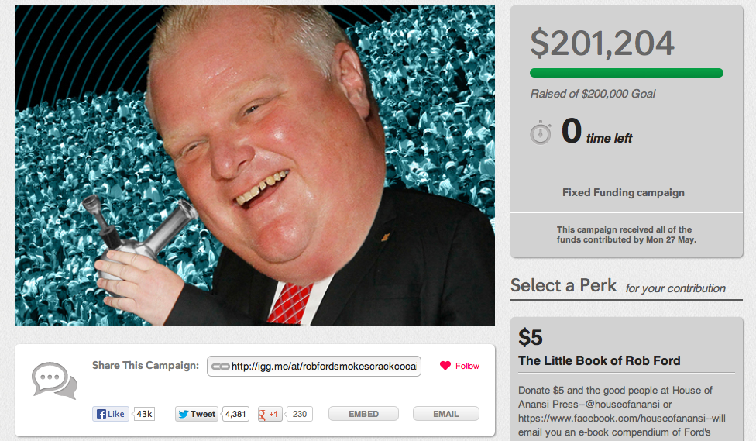The image size is (756, 441).
Task: Click the campaign main image
Action: click(255, 165)
